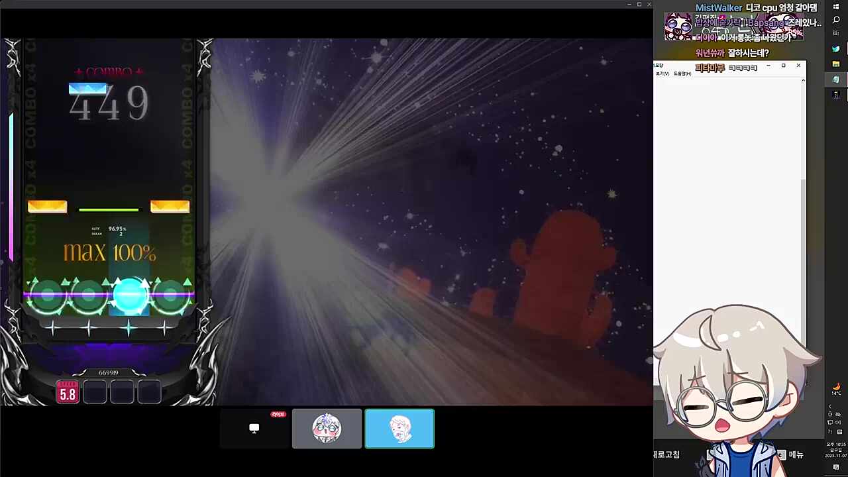Click the 새로고침 refresh label
Image resolution: width=848 pixels, height=477 pixels.
coord(666,454)
